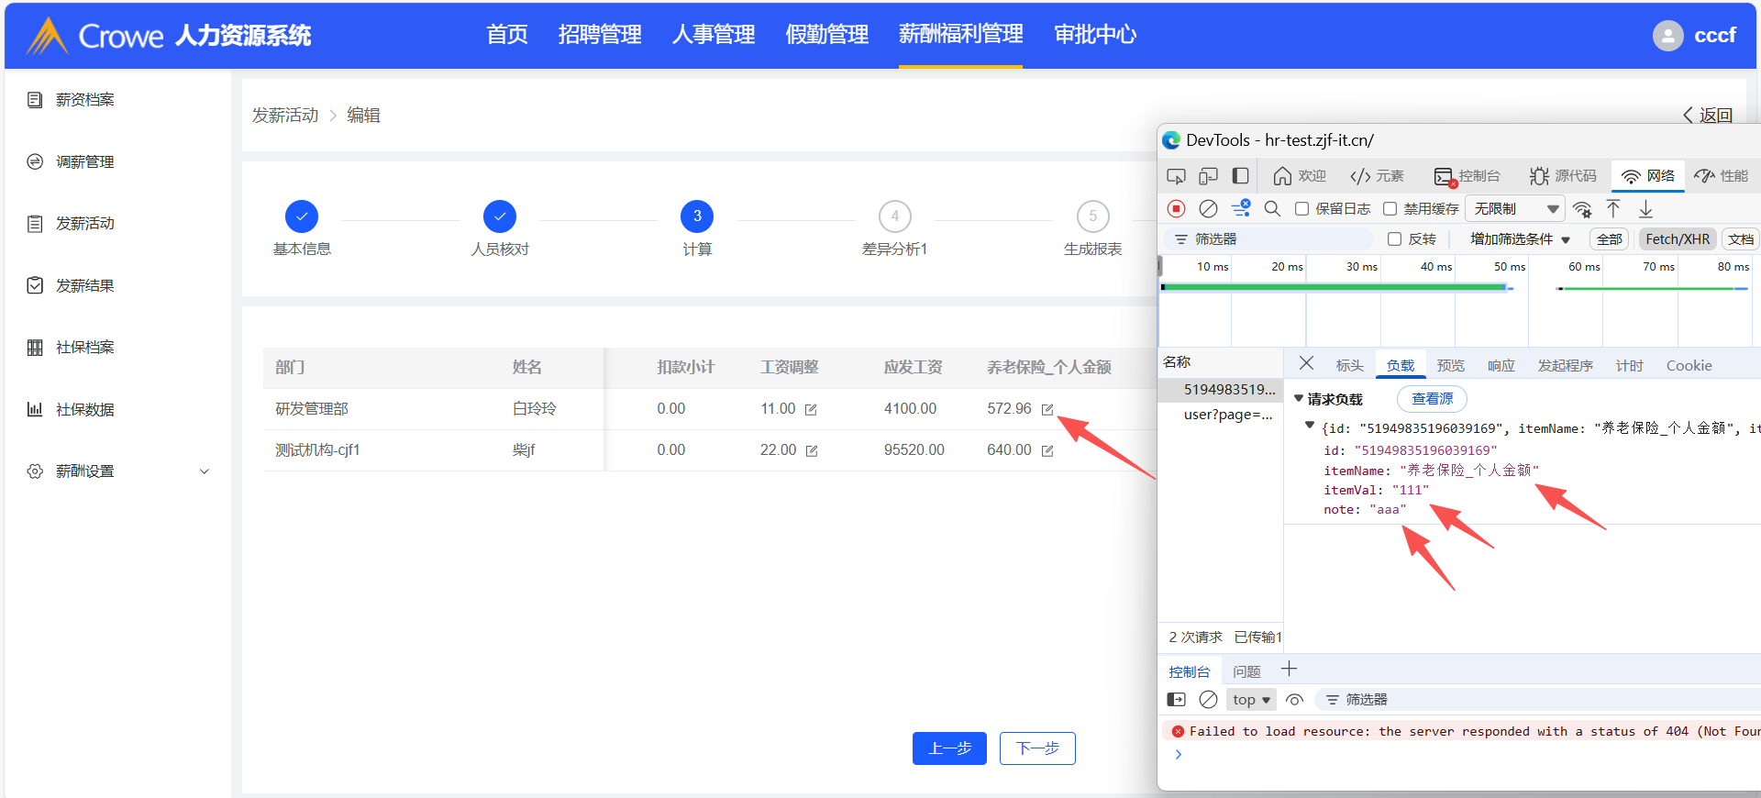
Task: Click edit icon beside 22.00 salary adjustment
Action: click(x=812, y=450)
